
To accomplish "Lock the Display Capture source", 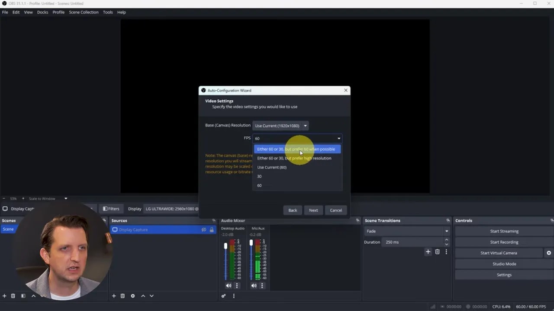I will click(x=212, y=229).
